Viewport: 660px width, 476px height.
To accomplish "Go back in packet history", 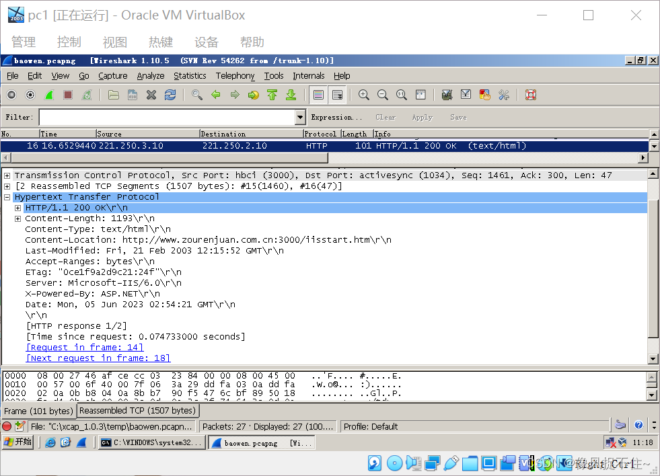I will tap(216, 95).
